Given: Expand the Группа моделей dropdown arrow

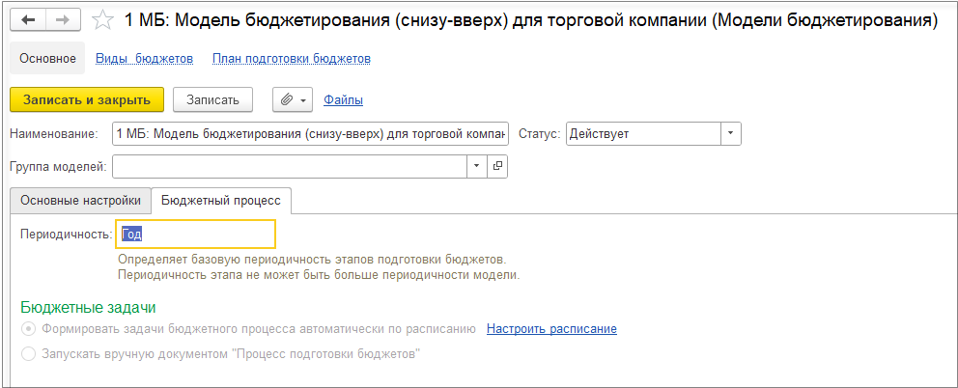Looking at the screenshot, I should point(477,166).
